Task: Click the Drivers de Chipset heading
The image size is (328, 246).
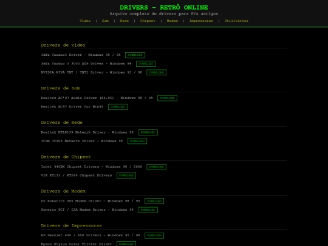Action: click(x=66, y=157)
